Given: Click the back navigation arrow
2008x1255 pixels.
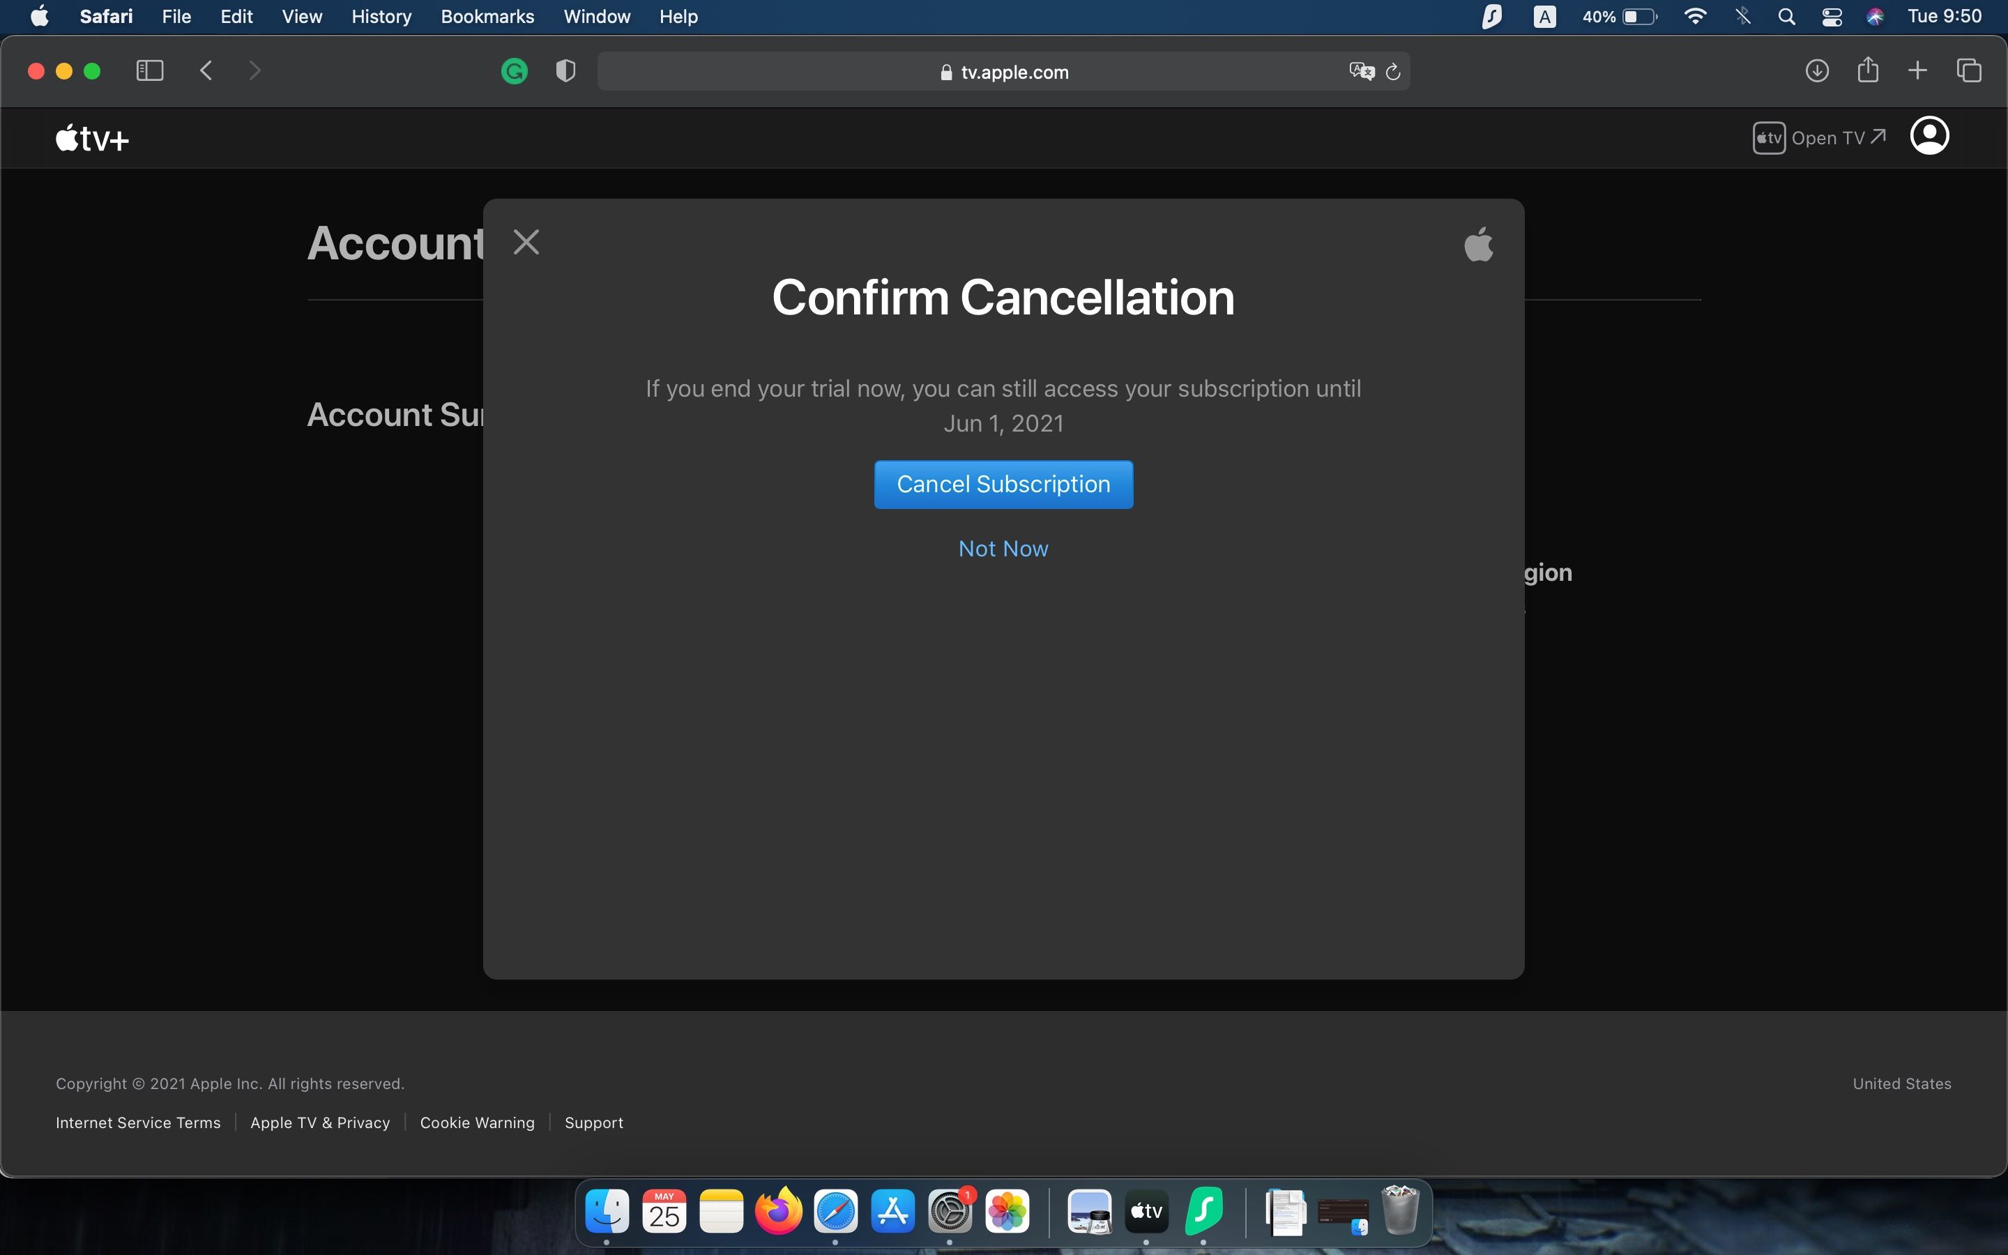Looking at the screenshot, I should (x=207, y=70).
